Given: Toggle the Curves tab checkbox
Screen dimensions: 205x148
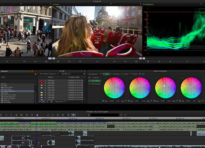Looking at the screenshot, I should [131, 74].
